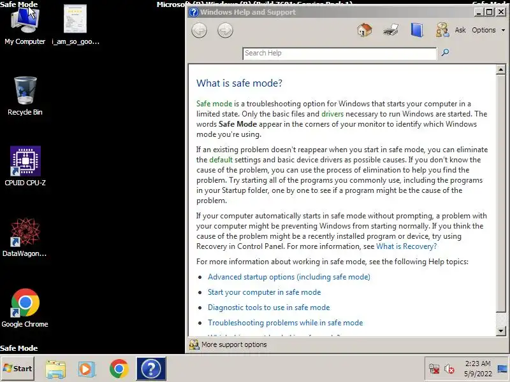Click the "What is safe mode?" heading

(x=239, y=83)
